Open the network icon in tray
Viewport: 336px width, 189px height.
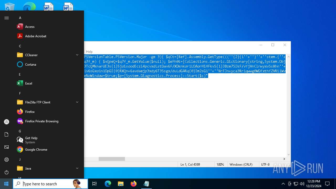point(296,184)
